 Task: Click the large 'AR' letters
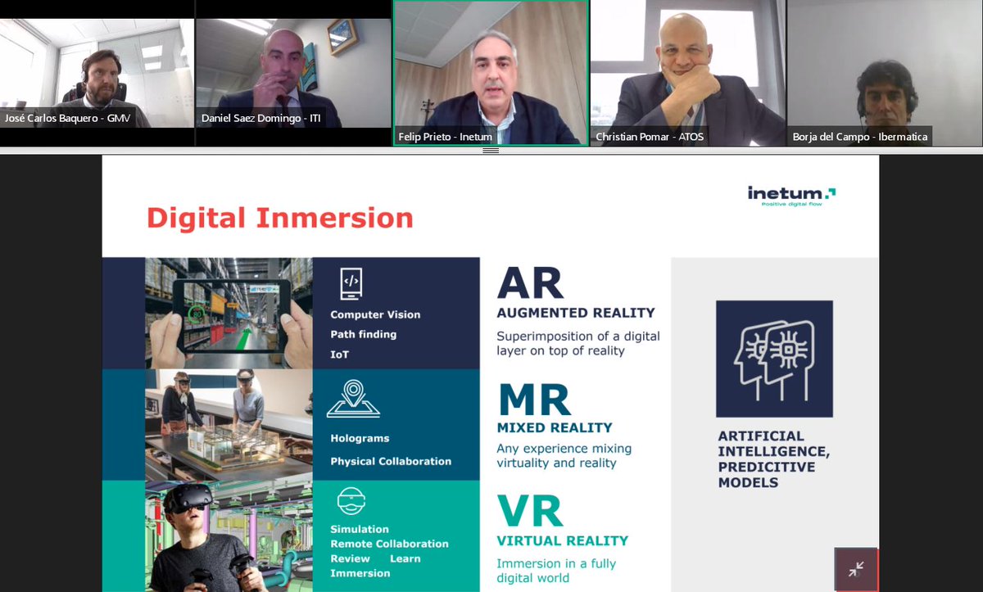(531, 282)
